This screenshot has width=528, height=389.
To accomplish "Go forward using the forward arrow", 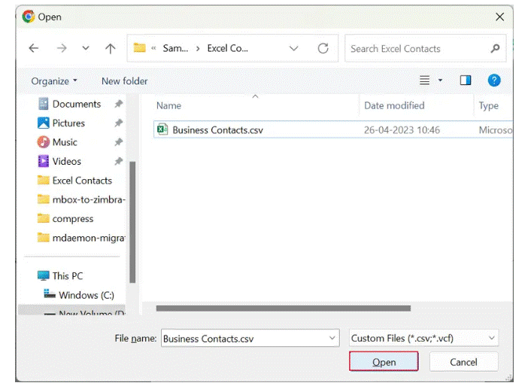I will [62, 48].
